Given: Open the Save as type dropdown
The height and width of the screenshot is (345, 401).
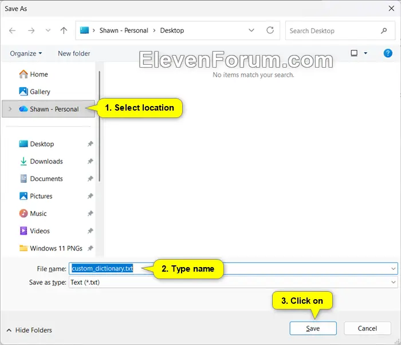Looking at the screenshot, I should pos(233,283).
